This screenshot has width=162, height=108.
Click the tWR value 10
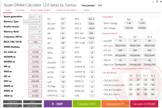pos(63,82)
